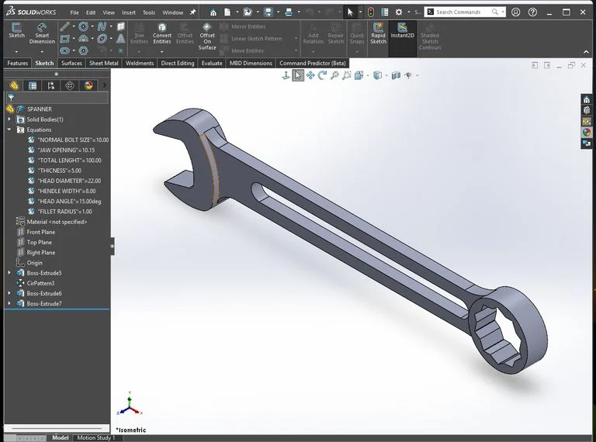Open the Edit menu

click(x=91, y=12)
